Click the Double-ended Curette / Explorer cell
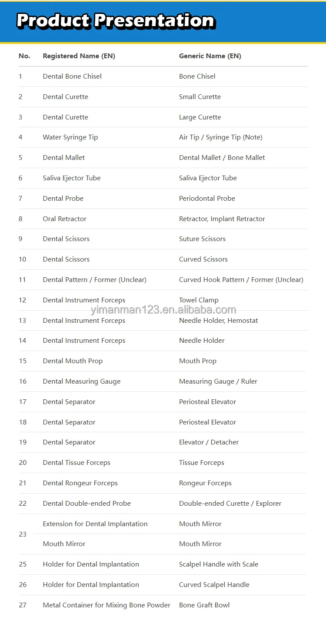Screen dimensions: 326x620 230,504
